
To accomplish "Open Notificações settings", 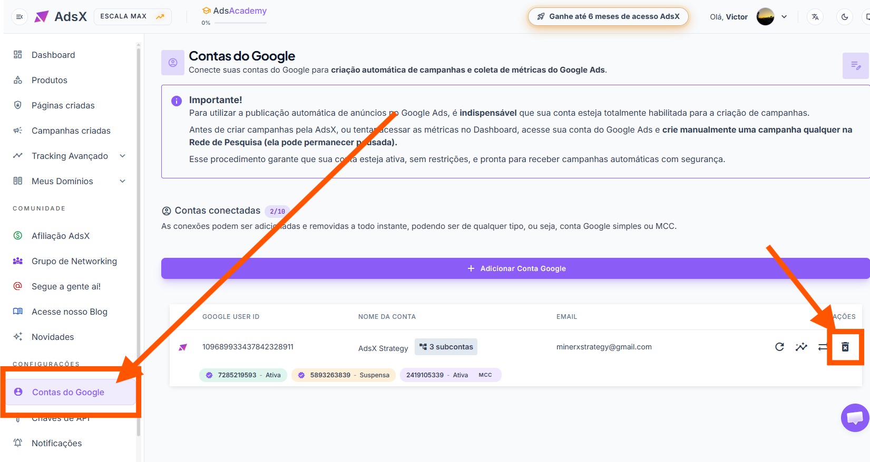I will 57,443.
